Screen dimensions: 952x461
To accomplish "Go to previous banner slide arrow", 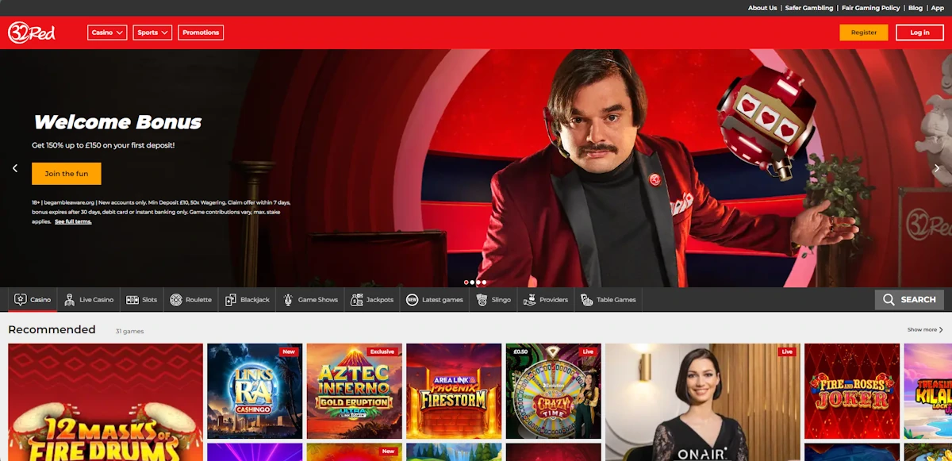I will tap(14, 168).
